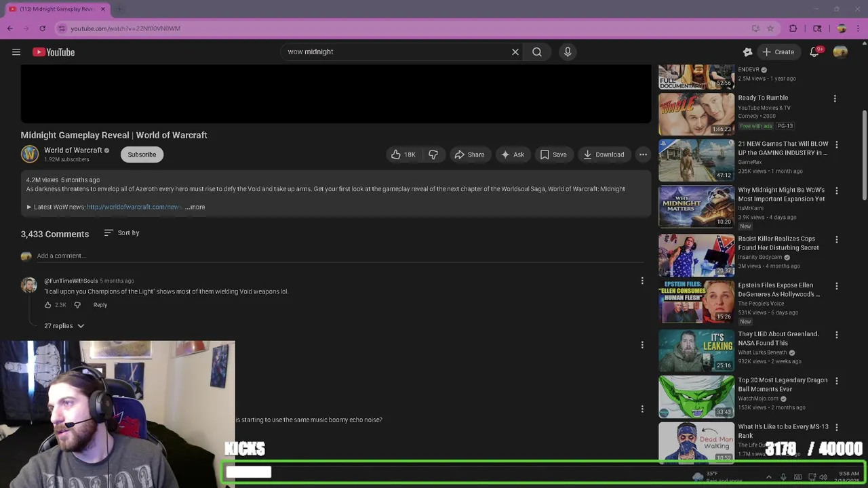Reload the page
The image size is (868, 488).
[x=42, y=28]
